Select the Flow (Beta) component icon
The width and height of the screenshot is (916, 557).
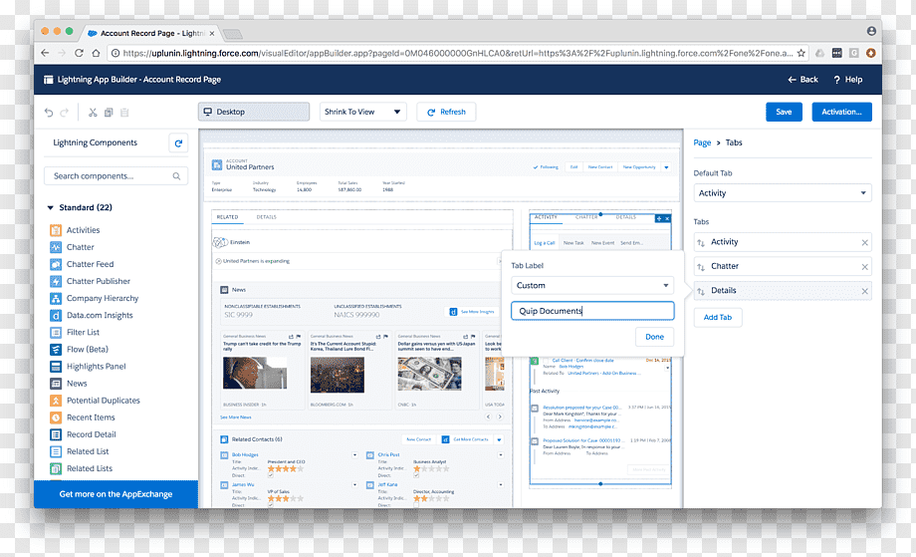pos(56,350)
